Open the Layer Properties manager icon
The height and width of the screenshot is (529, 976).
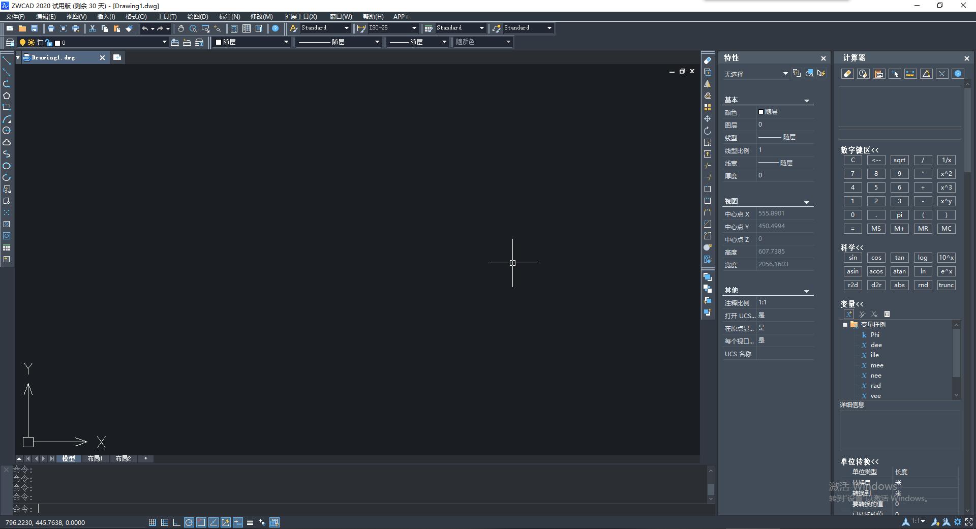tap(10, 42)
